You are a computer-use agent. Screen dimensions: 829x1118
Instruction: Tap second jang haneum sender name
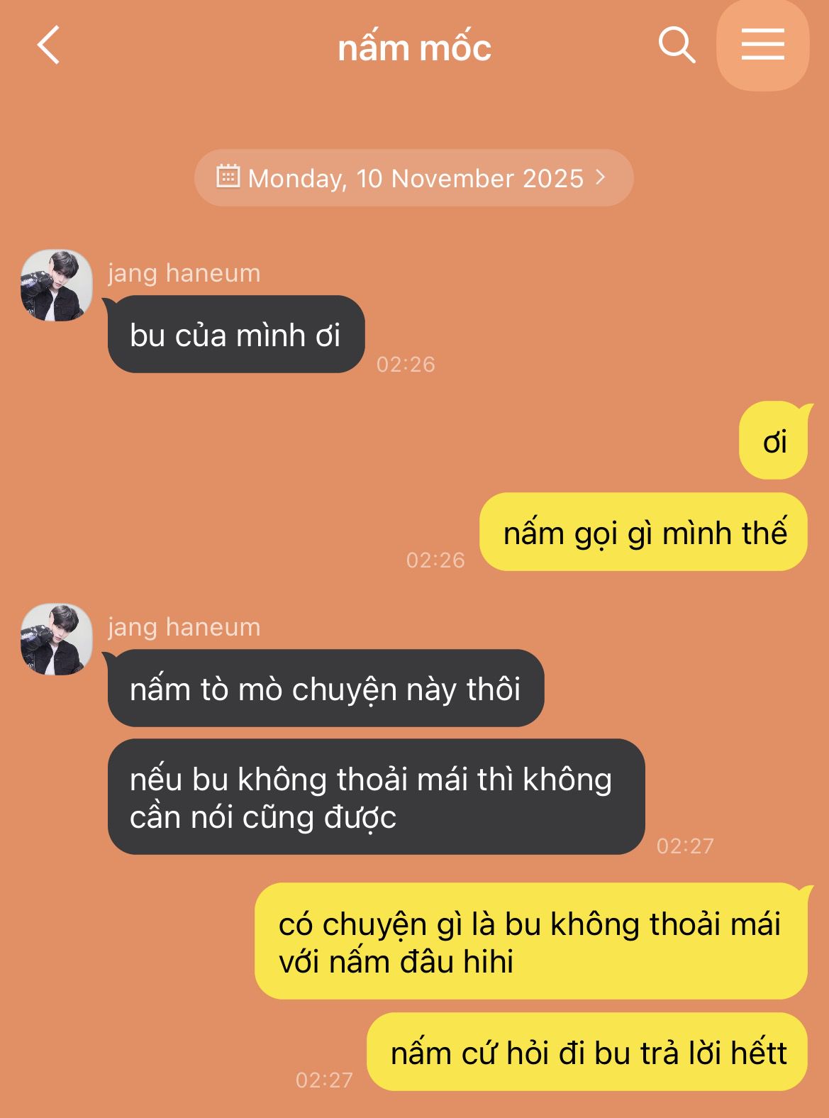[184, 627]
